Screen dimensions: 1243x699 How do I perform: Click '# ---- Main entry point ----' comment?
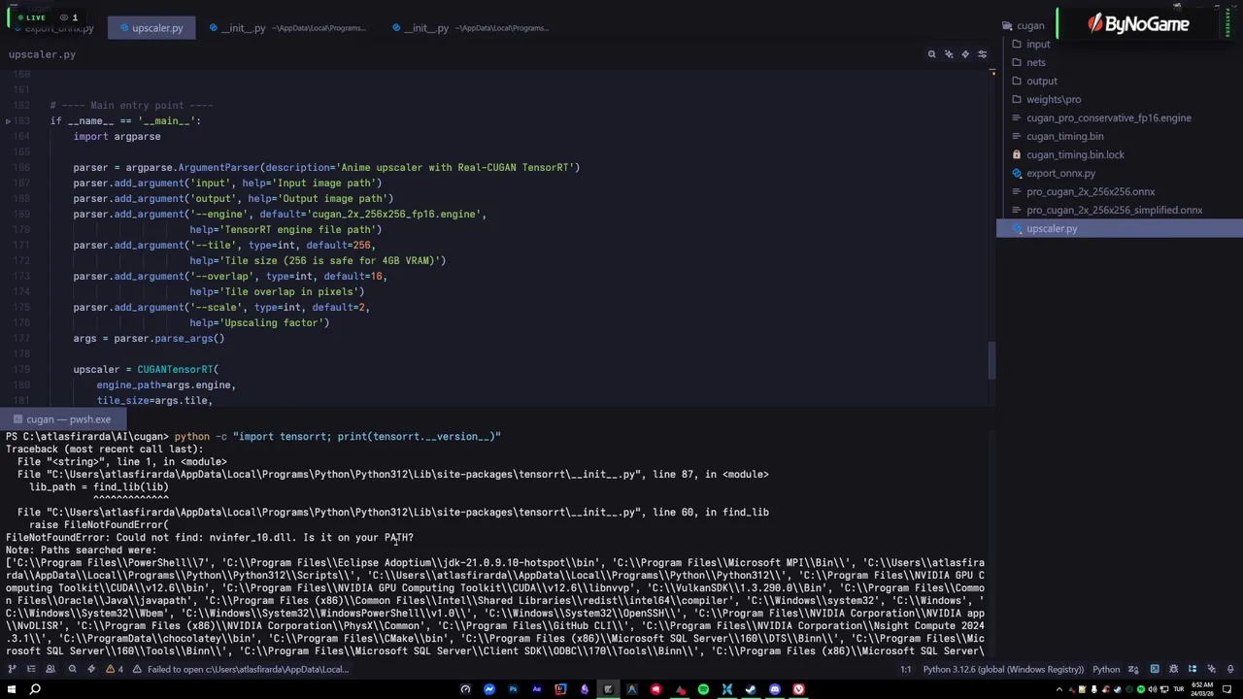tap(132, 105)
